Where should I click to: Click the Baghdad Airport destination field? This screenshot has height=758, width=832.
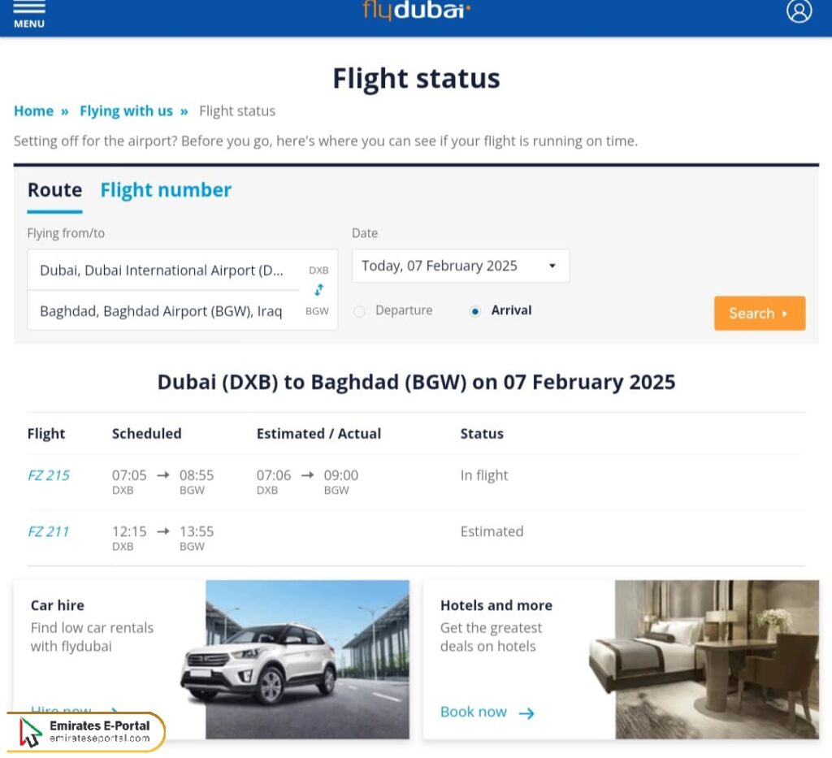coord(162,311)
